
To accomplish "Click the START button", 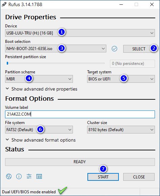I will pyautogui.click(x=103, y=177).
